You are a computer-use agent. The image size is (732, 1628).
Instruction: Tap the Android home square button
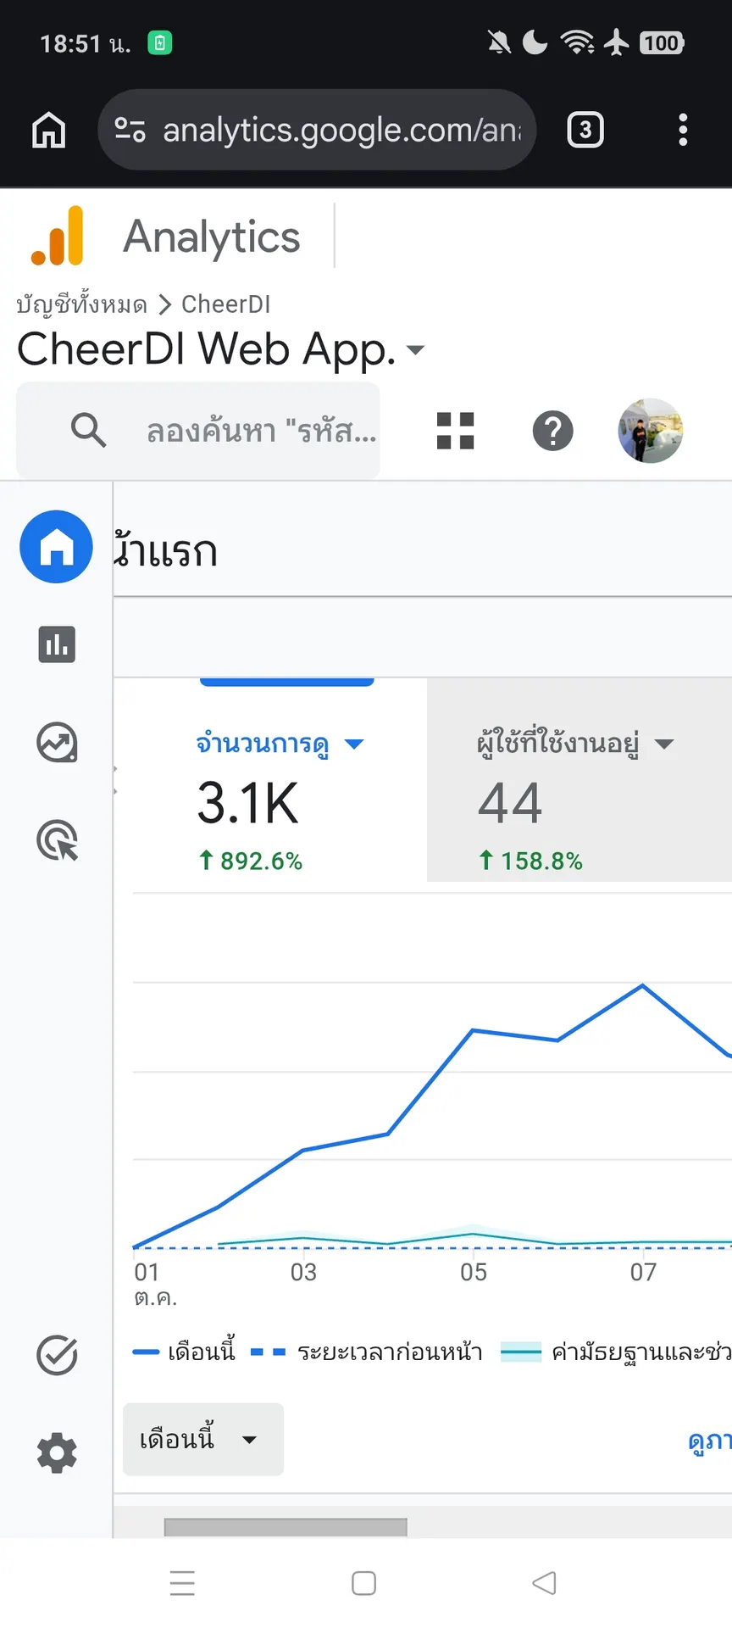point(363,1583)
